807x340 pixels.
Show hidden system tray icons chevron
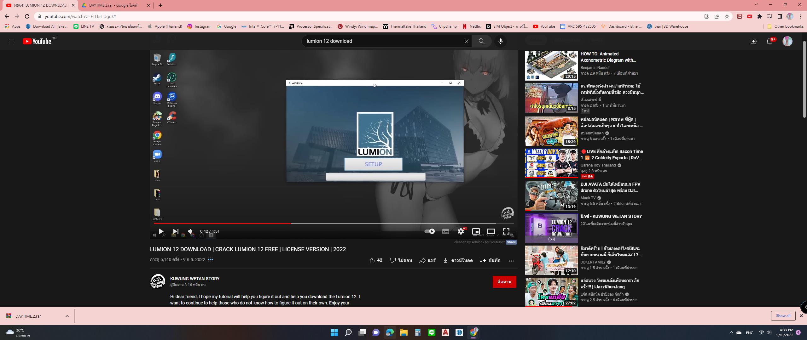pyautogui.click(x=731, y=332)
